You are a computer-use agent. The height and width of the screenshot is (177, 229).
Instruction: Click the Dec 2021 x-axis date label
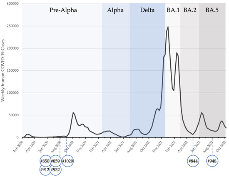click(x=157, y=147)
